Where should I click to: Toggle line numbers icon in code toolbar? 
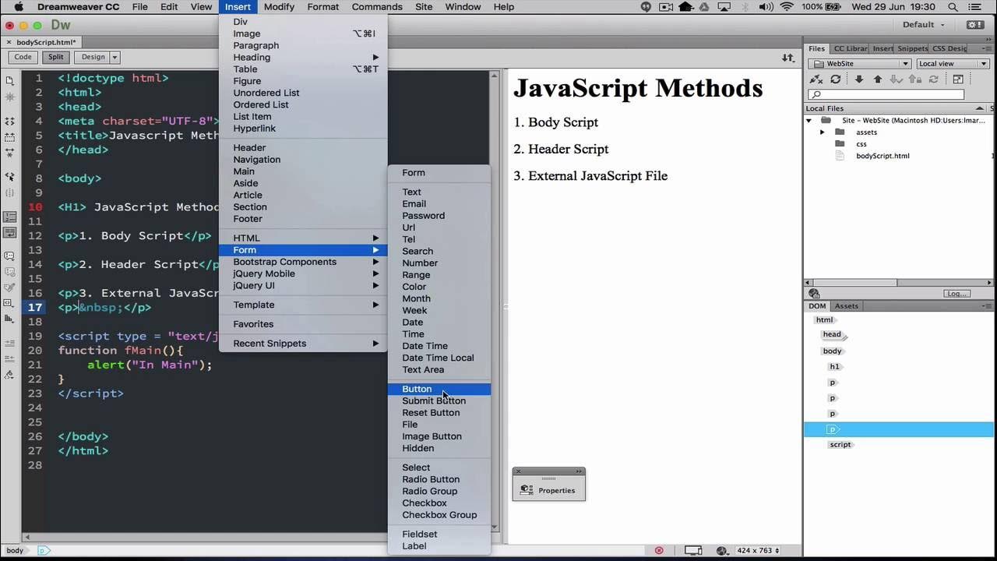coord(9,217)
